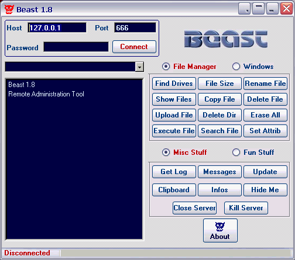Click the red Beast title bar icon
This screenshot has height=260, width=295.
[x=9, y=9]
